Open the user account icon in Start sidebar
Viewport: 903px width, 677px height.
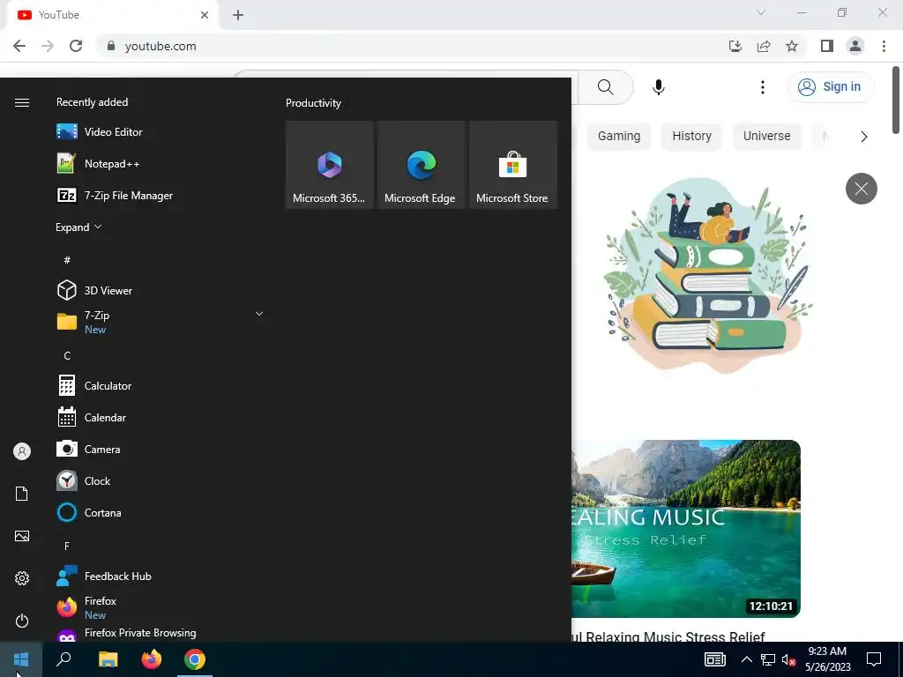click(x=22, y=451)
